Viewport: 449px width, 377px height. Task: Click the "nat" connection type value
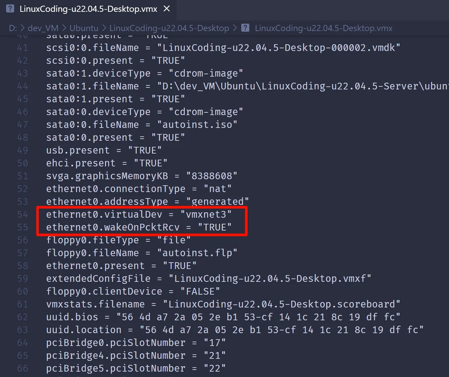point(218,189)
